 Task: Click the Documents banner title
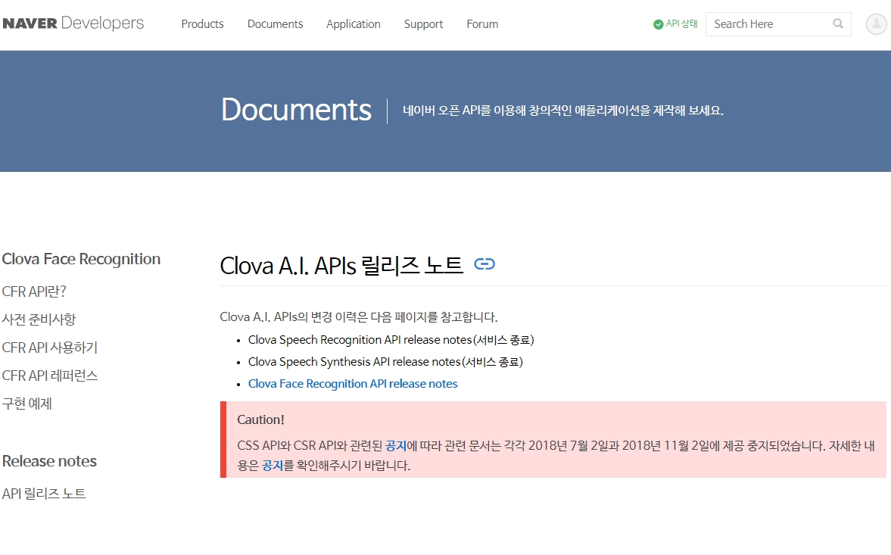coord(296,110)
